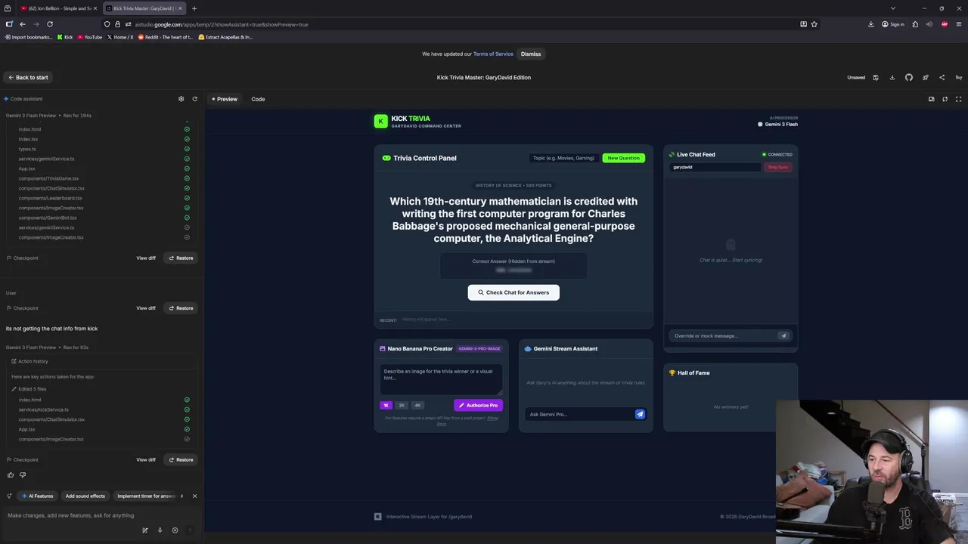Reload the app preview

945,99
